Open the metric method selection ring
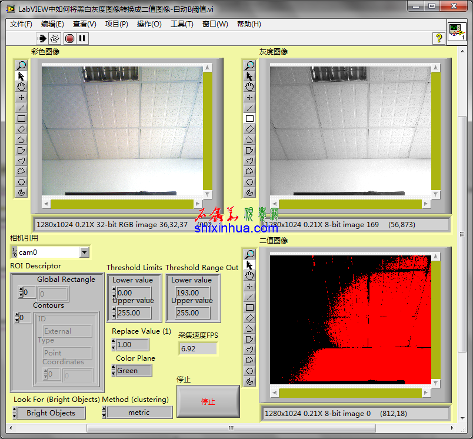The image size is (473, 439). pos(139,413)
